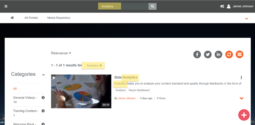This screenshot has width=255, height=125.
Task: Switch to grid view layout
Action: click(240, 55)
